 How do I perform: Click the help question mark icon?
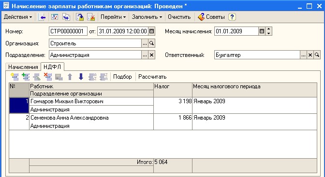coord(232,17)
